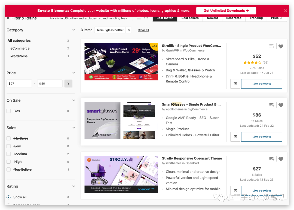Dismiss the Envato Elements banner
Screen dimensions: 294x210
[286, 11]
